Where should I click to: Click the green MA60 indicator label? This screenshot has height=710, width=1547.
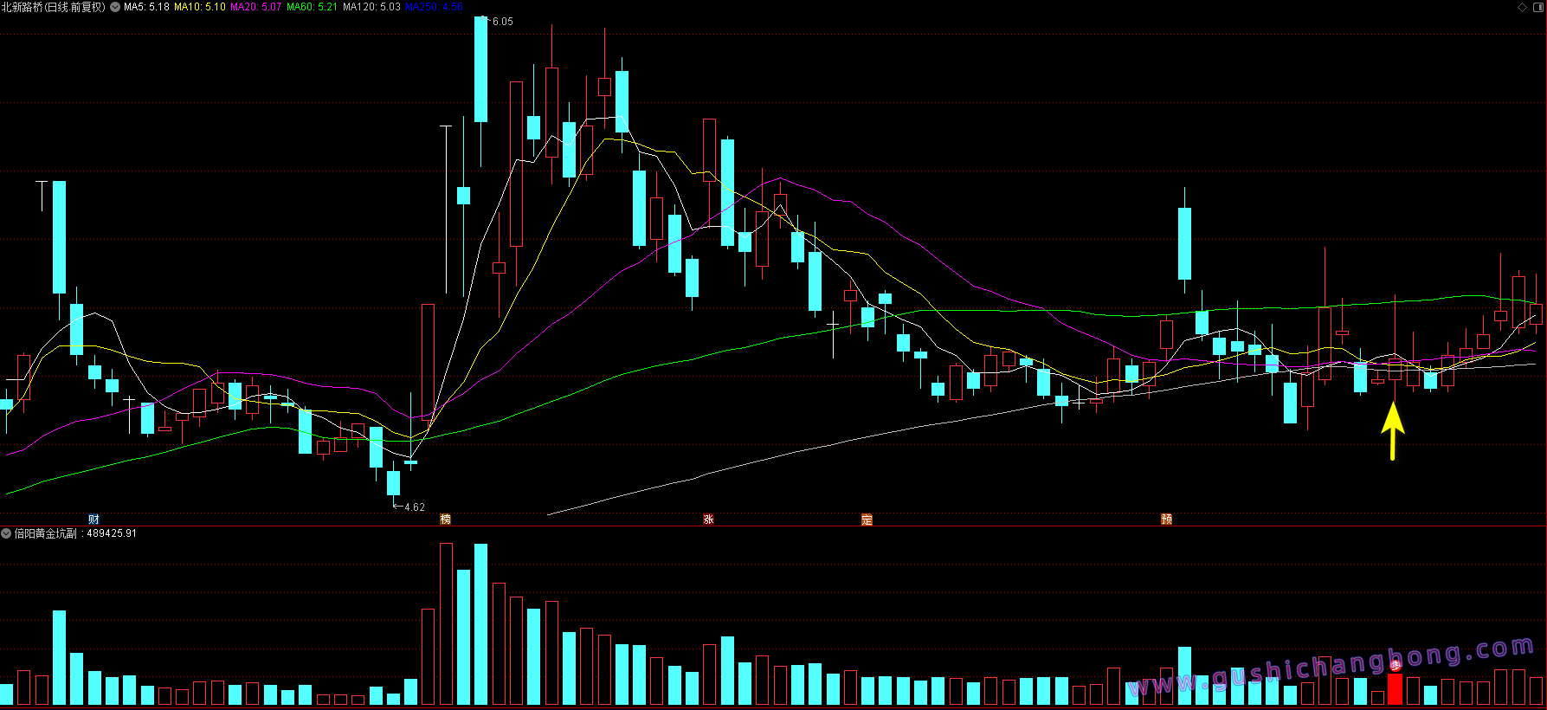312,7
